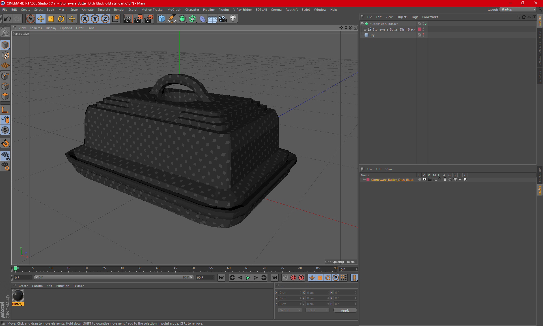Open the Structure side tab

tap(540, 76)
